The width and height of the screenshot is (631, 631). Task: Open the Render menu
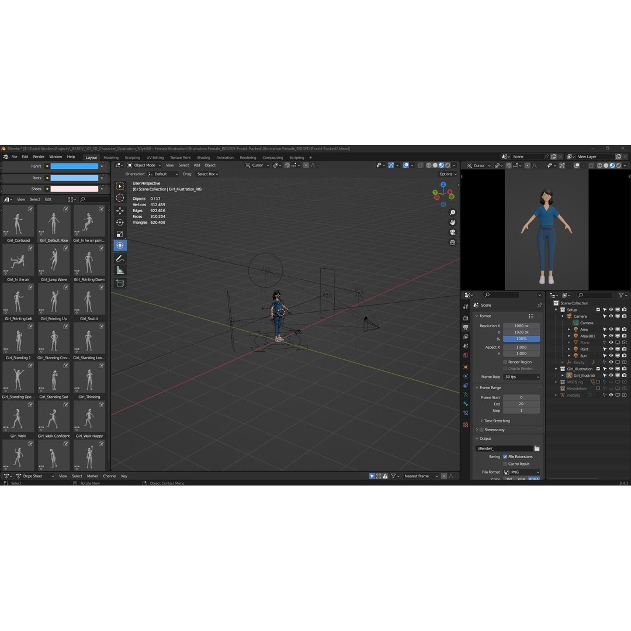pyautogui.click(x=39, y=157)
